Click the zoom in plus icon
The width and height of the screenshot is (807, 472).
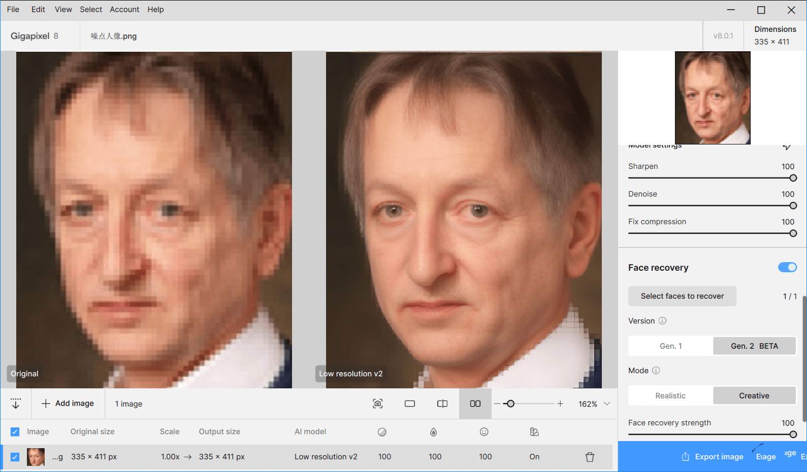pos(560,404)
